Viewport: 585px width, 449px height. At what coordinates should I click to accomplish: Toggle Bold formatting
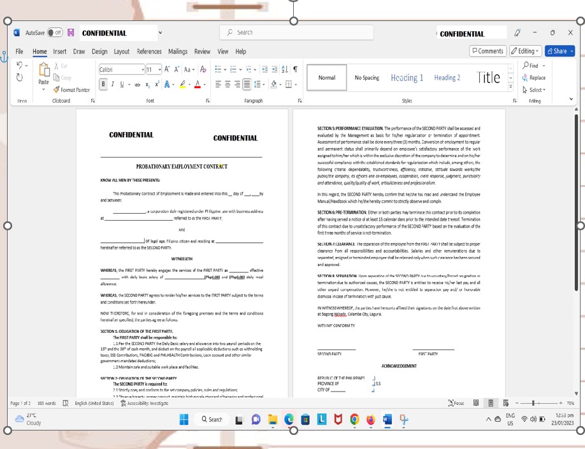103,84
